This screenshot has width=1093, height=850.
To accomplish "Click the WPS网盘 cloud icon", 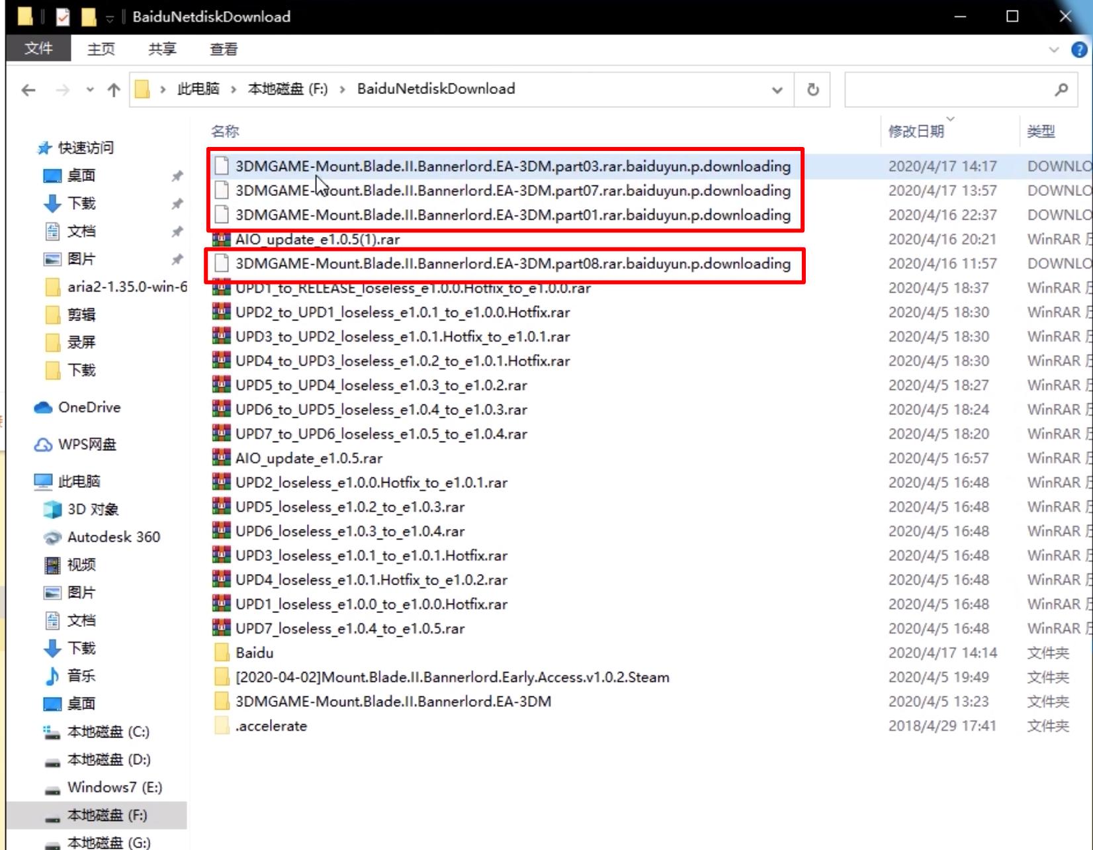I will click(x=44, y=444).
